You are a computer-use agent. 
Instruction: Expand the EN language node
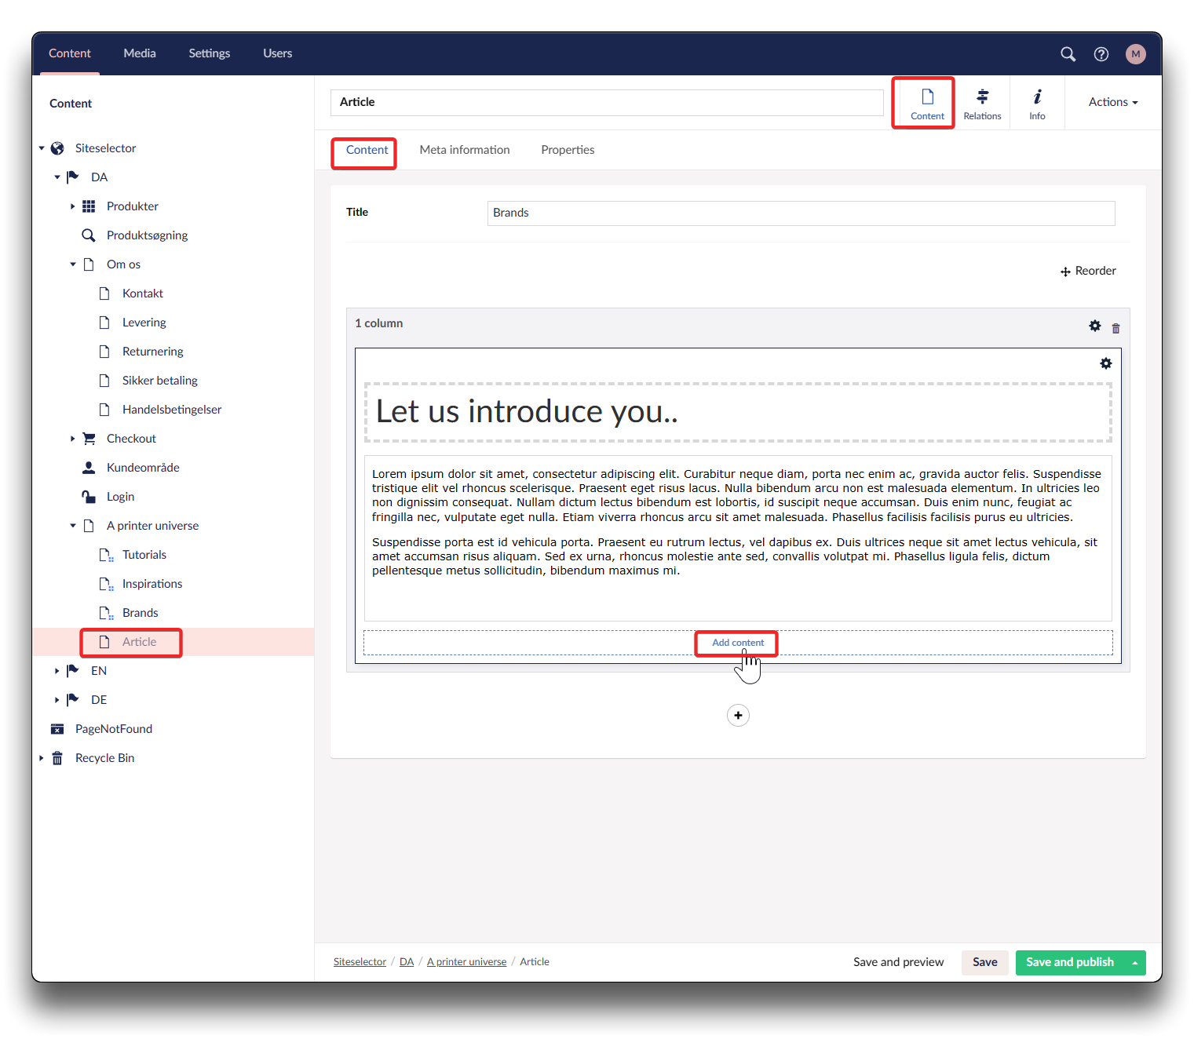click(57, 671)
